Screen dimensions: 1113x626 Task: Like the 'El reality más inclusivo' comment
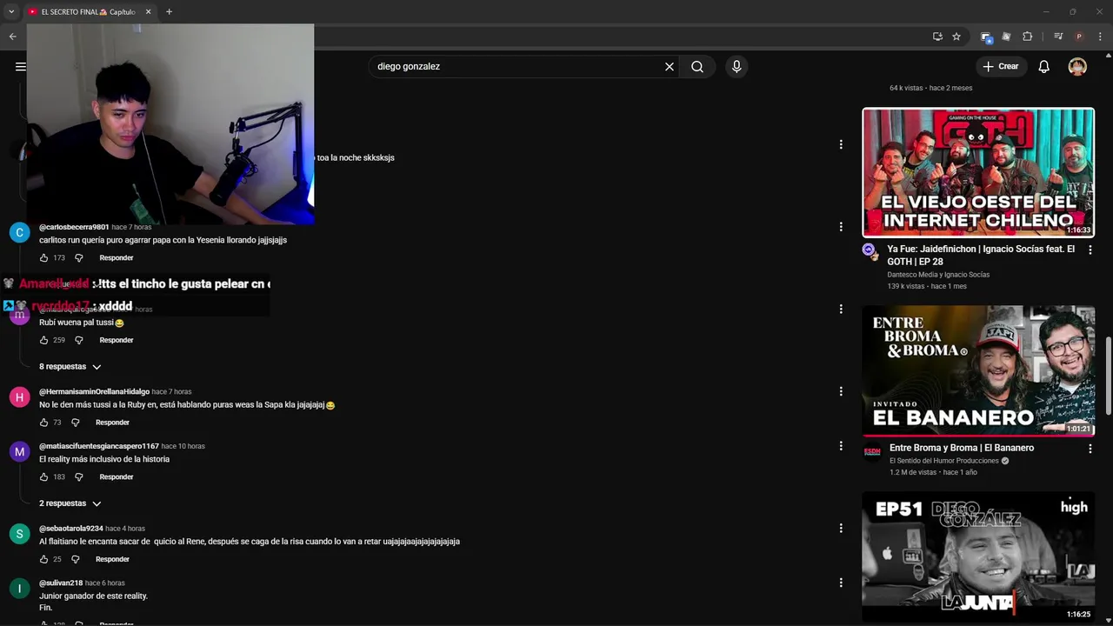(43, 477)
